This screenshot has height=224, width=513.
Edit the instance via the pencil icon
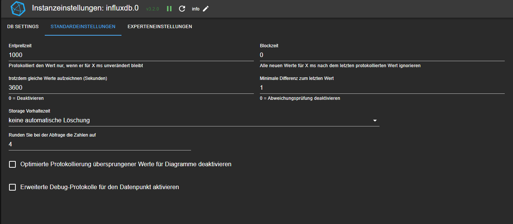[205, 8]
